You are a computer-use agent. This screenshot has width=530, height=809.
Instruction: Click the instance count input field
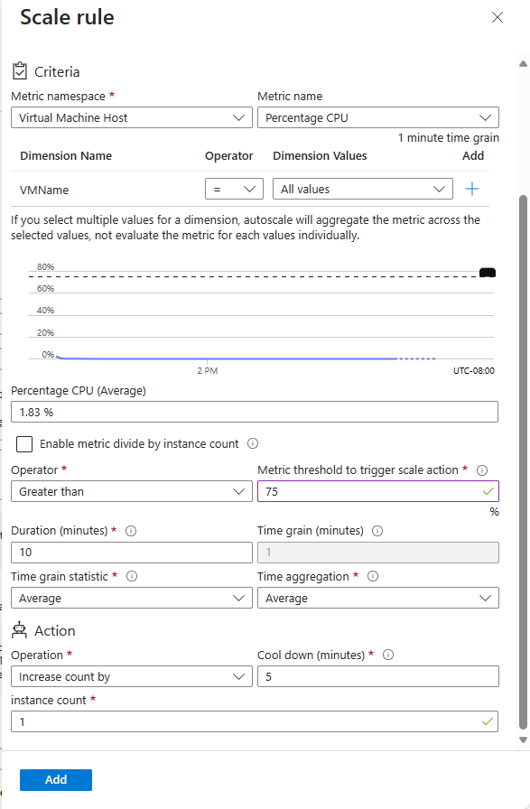pyautogui.click(x=253, y=721)
